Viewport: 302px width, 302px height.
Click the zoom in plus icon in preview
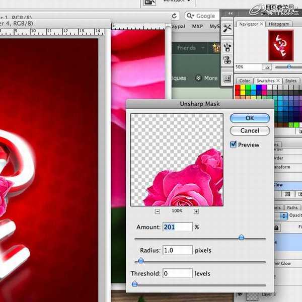196,211
